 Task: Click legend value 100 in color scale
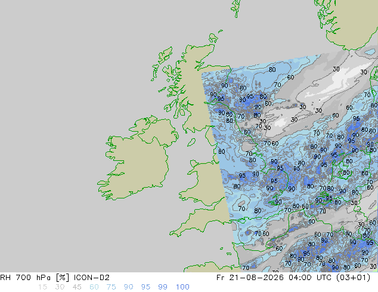click(x=182, y=287)
